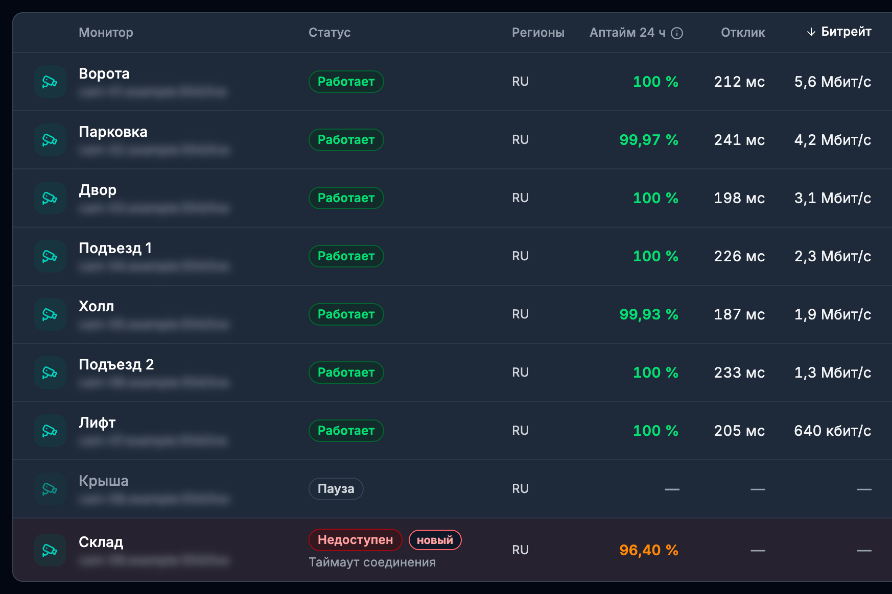Select the Двор monitor name
The height and width of the screenshot is (594, 892).
pos(98,190)
